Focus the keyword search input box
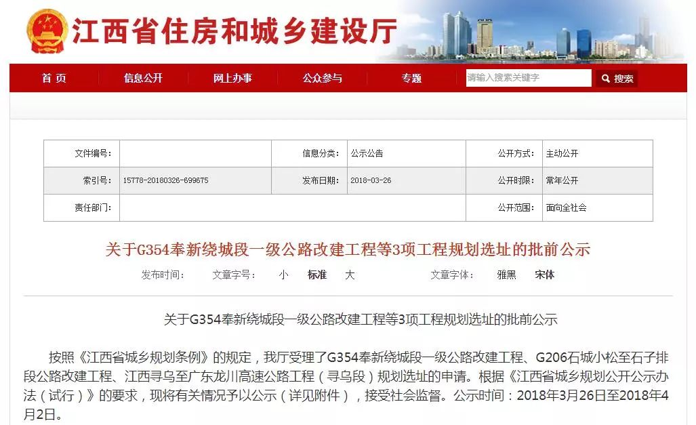 [x=528, y=78]
